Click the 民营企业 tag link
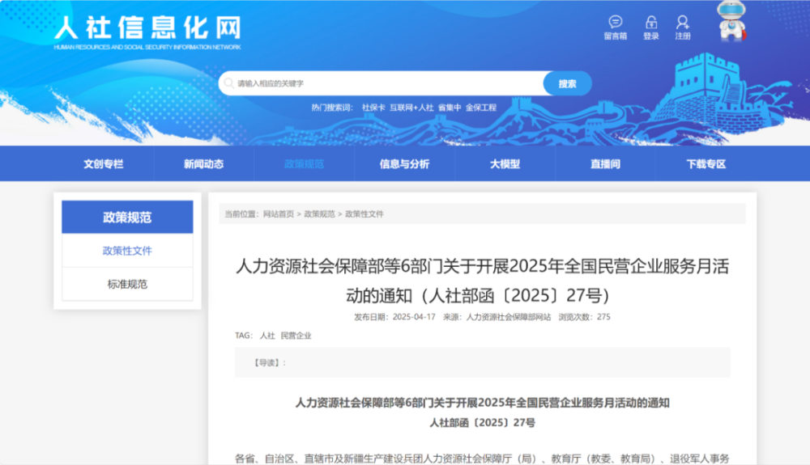810x465 pixels. (296, 336)
